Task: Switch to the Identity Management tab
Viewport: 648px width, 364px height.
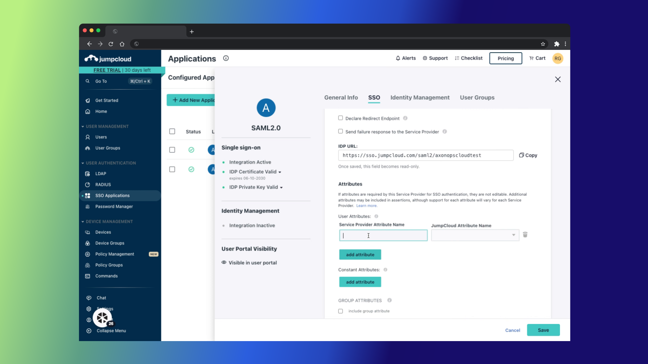Action: pyautogui.click(x=420, y=98)
